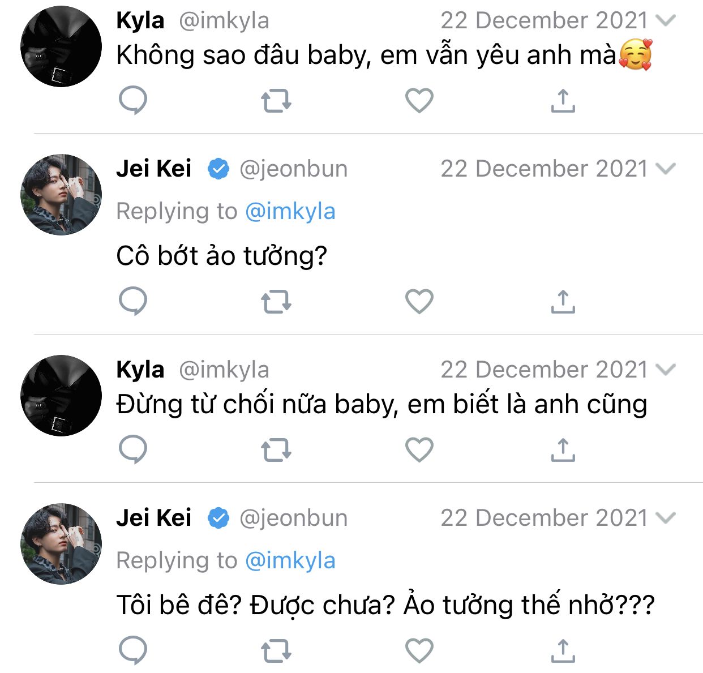The image size is (703, 673).
Task: Reply to Kyla's 'Đừng từ chối nữa' tweet
Action: 133,450
